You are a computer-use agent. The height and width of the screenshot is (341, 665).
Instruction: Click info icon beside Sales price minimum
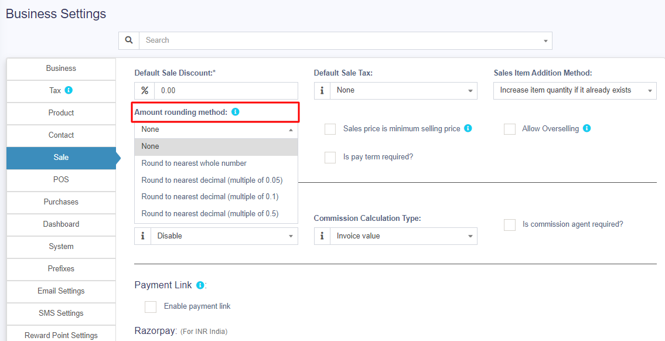point(468,128)
